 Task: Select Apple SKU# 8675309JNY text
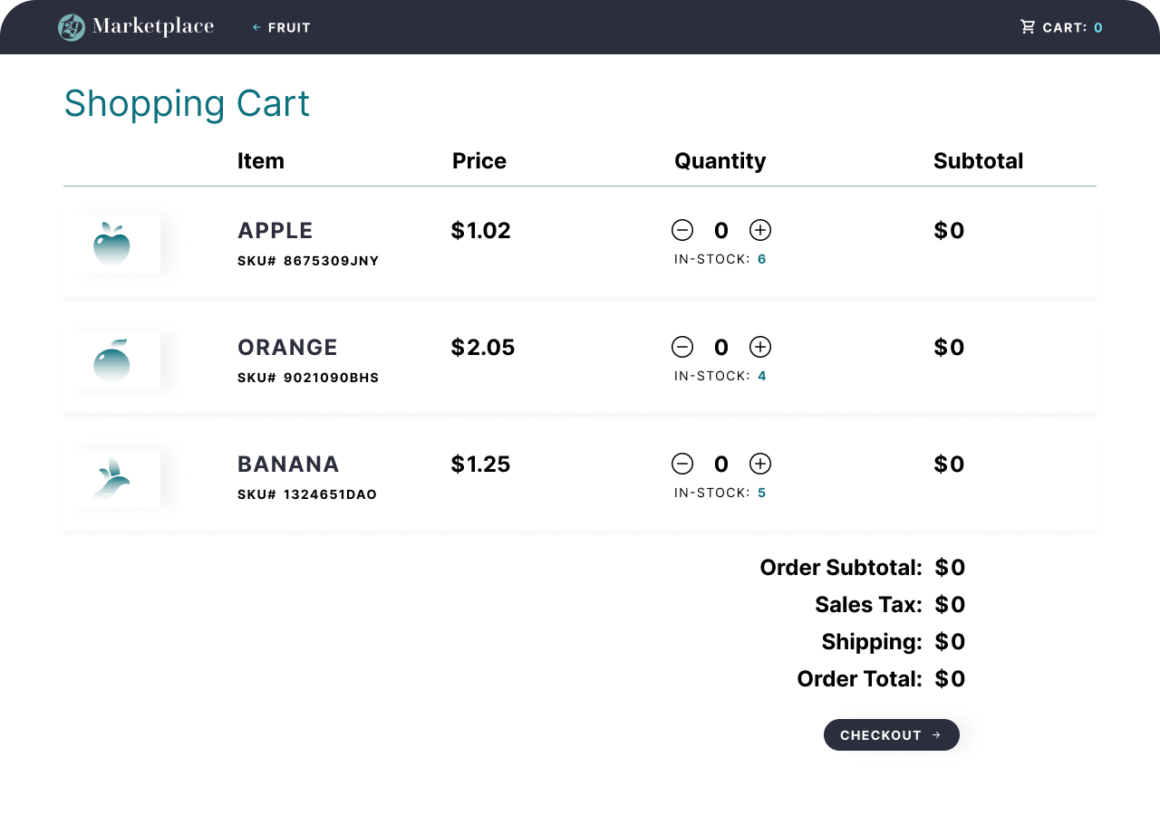[x=308, y=261]
